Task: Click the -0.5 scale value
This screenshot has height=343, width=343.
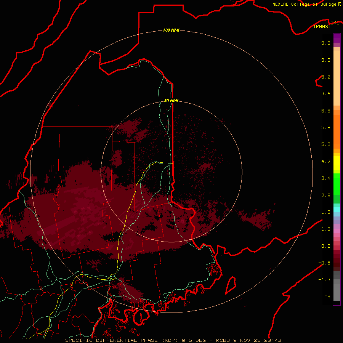Action: [x=324, y=263]
